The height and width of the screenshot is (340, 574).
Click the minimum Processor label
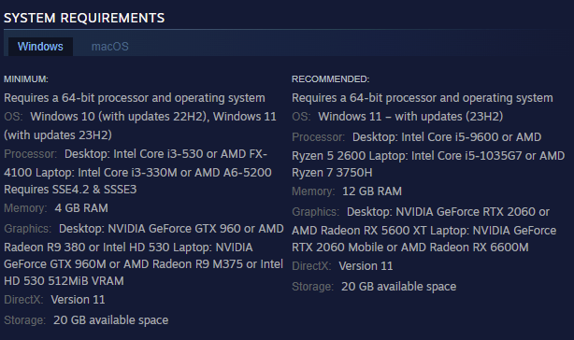click(31, 154)
